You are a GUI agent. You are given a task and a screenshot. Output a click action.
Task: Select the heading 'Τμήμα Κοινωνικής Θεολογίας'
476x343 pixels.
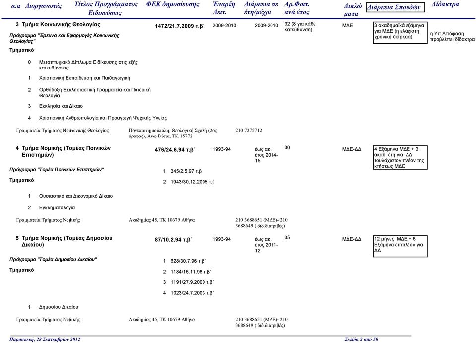pos(61,25)
